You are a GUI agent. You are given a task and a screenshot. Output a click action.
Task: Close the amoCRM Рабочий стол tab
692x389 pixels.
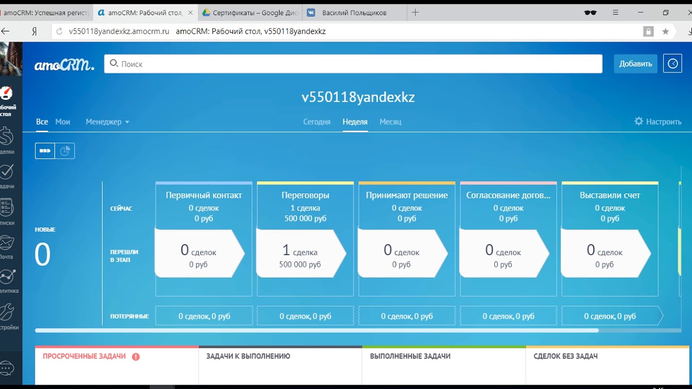tap(190, 12)
